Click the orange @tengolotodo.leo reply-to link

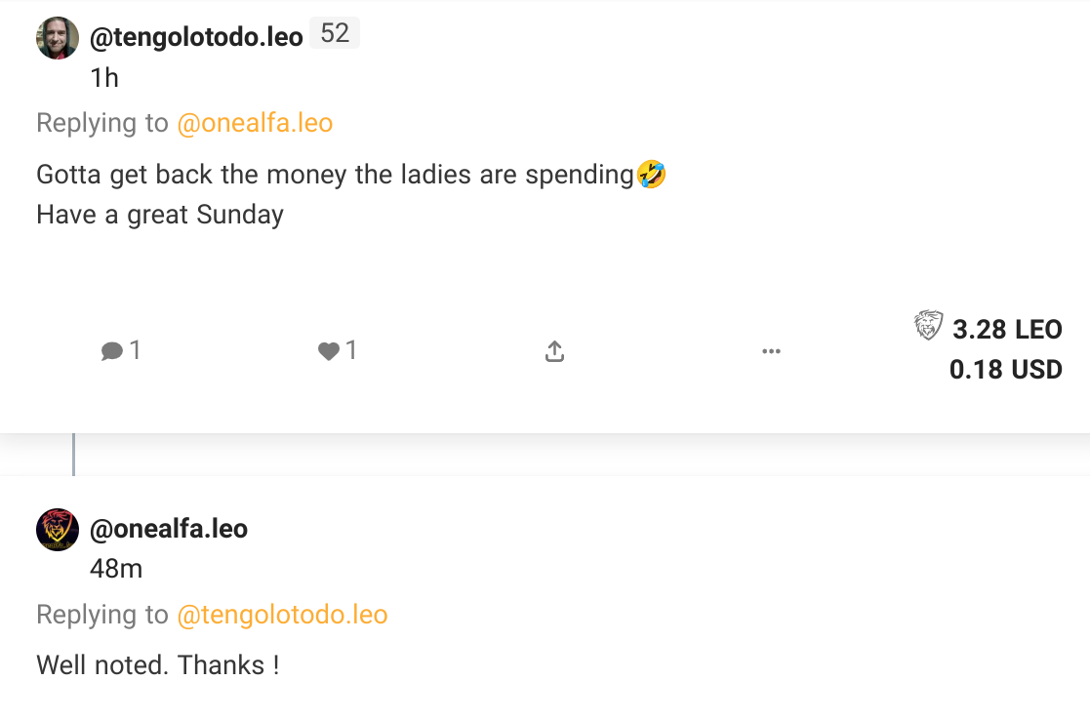[x=282, y=615]
